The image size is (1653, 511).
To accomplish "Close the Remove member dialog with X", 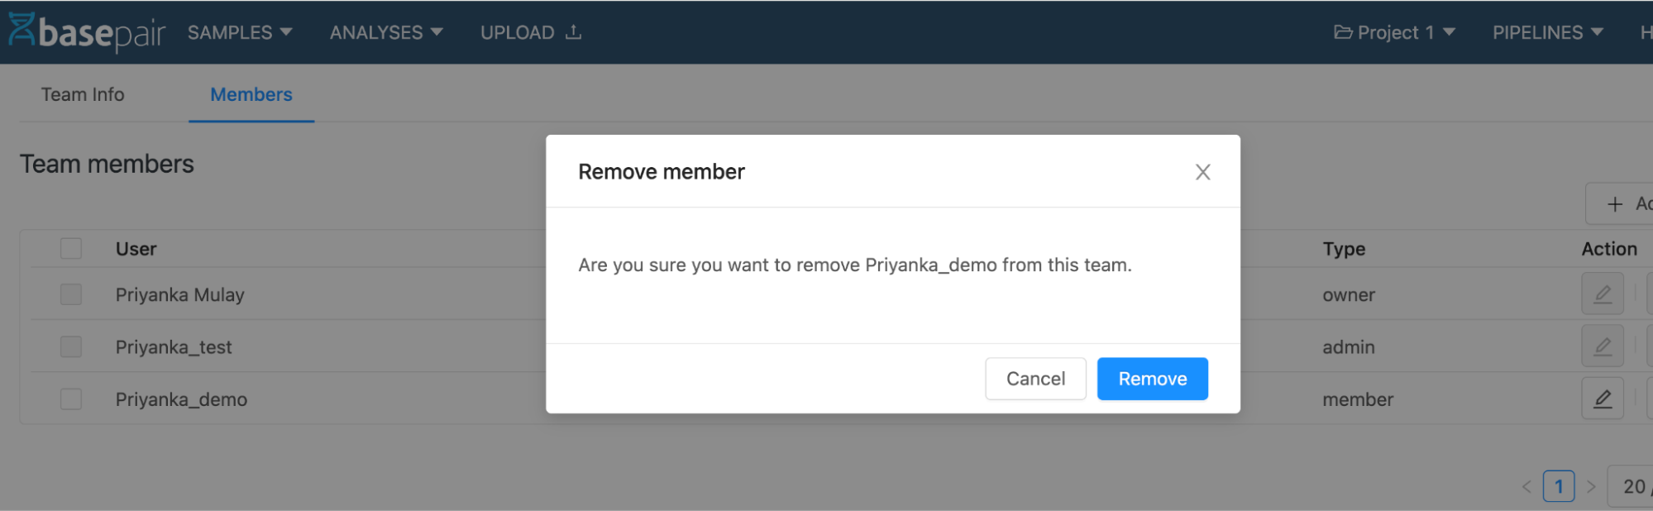I will point(1202,172).
